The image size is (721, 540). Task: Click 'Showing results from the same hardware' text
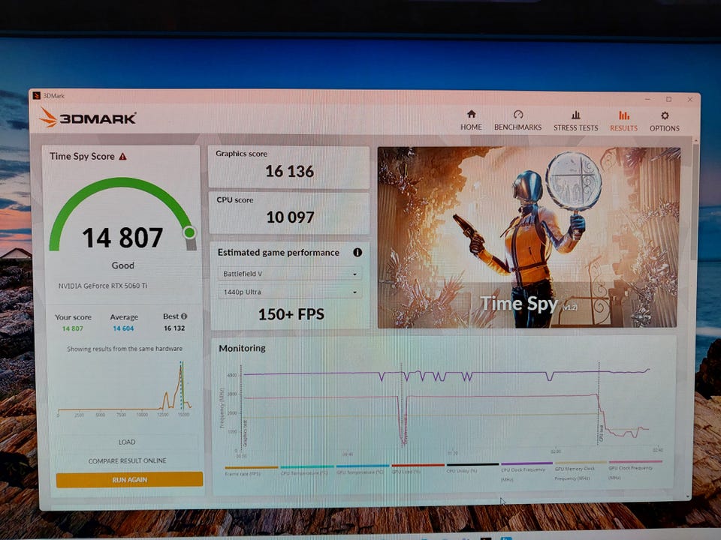click(125, 349)
